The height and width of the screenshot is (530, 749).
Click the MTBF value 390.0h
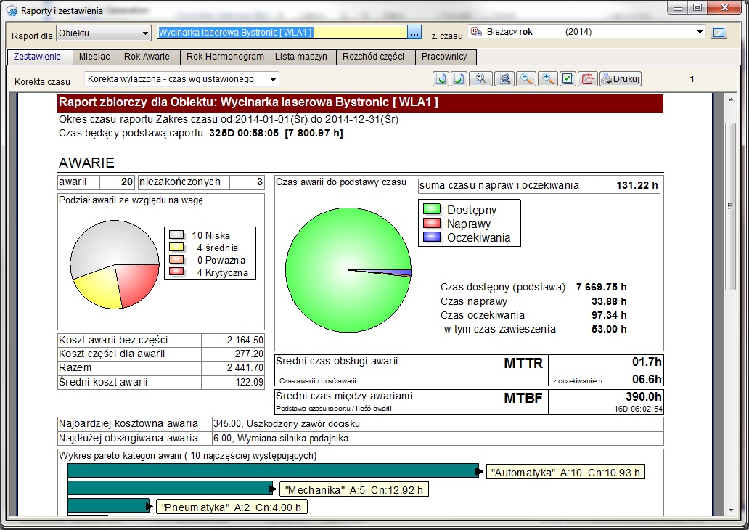[x=644, y=396]
